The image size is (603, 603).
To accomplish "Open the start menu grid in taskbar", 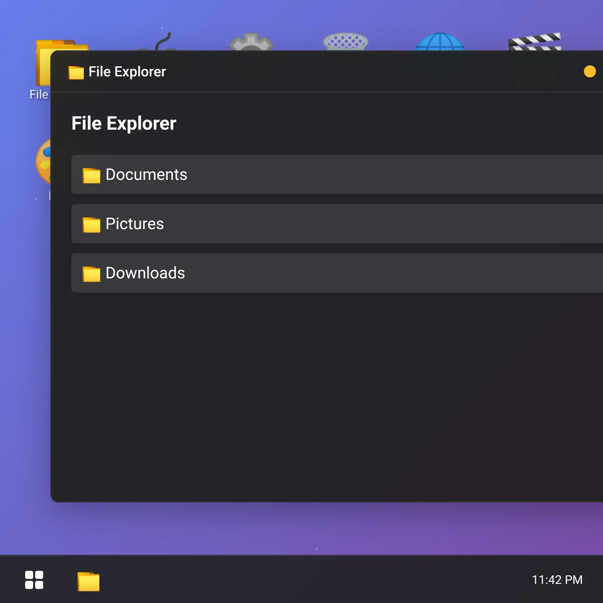I will tap(34, 580).
